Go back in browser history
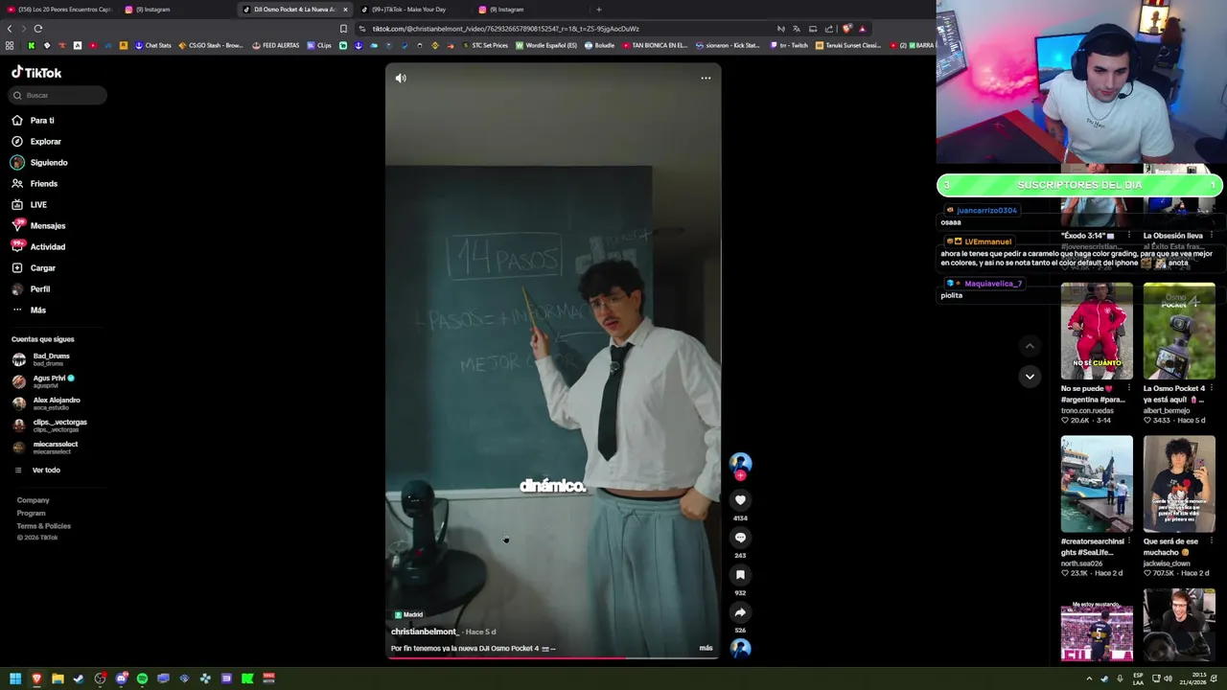Image resolution: width=1227 pixels, height=690 pixels. (x=10, y=29)
